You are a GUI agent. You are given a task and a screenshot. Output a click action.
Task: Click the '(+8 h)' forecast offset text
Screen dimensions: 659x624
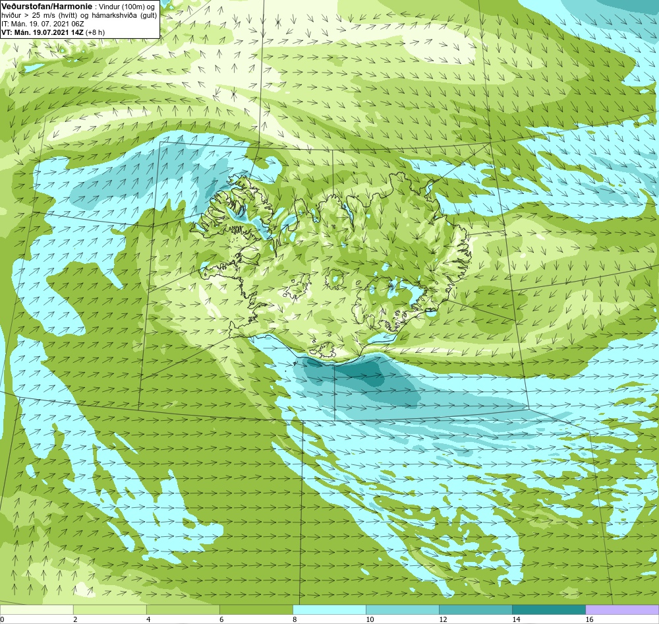coord(95,32)
